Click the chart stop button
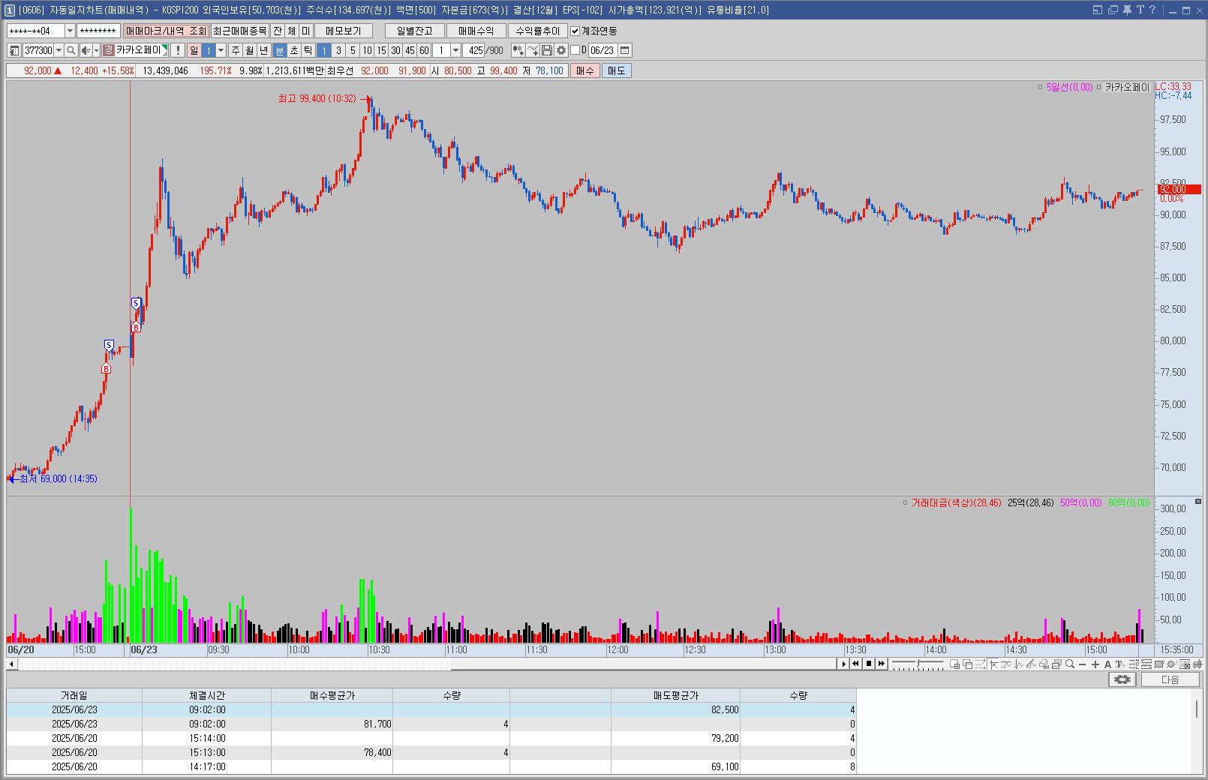Viewport: 1208px width, 780px height. 868,664
